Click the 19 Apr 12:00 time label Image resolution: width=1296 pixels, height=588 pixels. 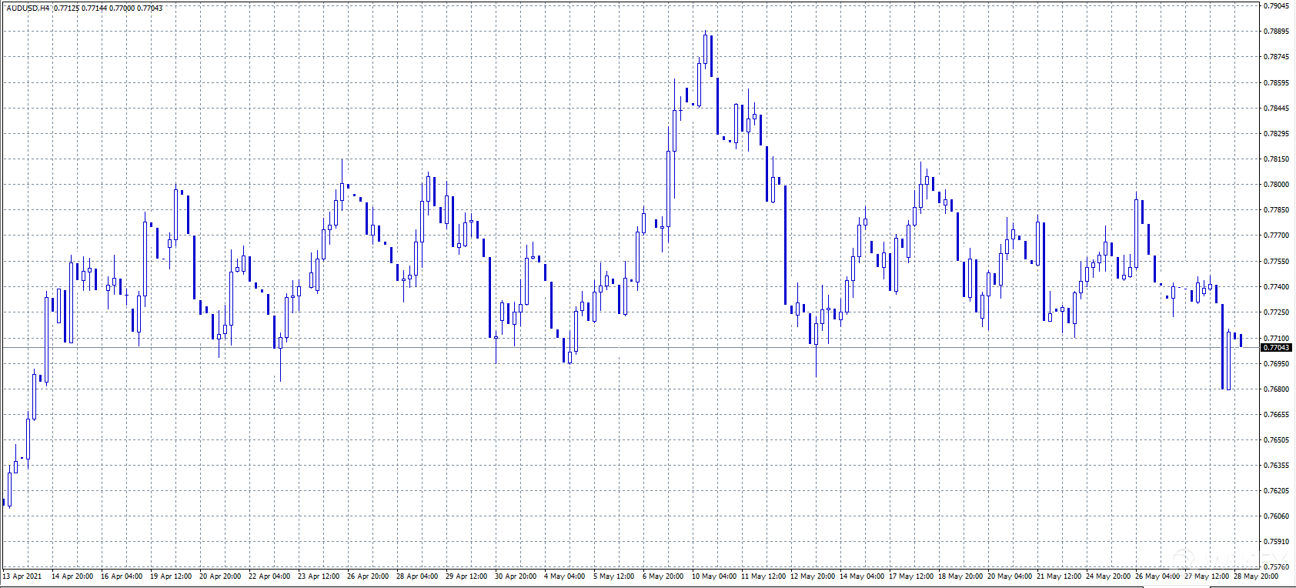(x=171, y=576)
